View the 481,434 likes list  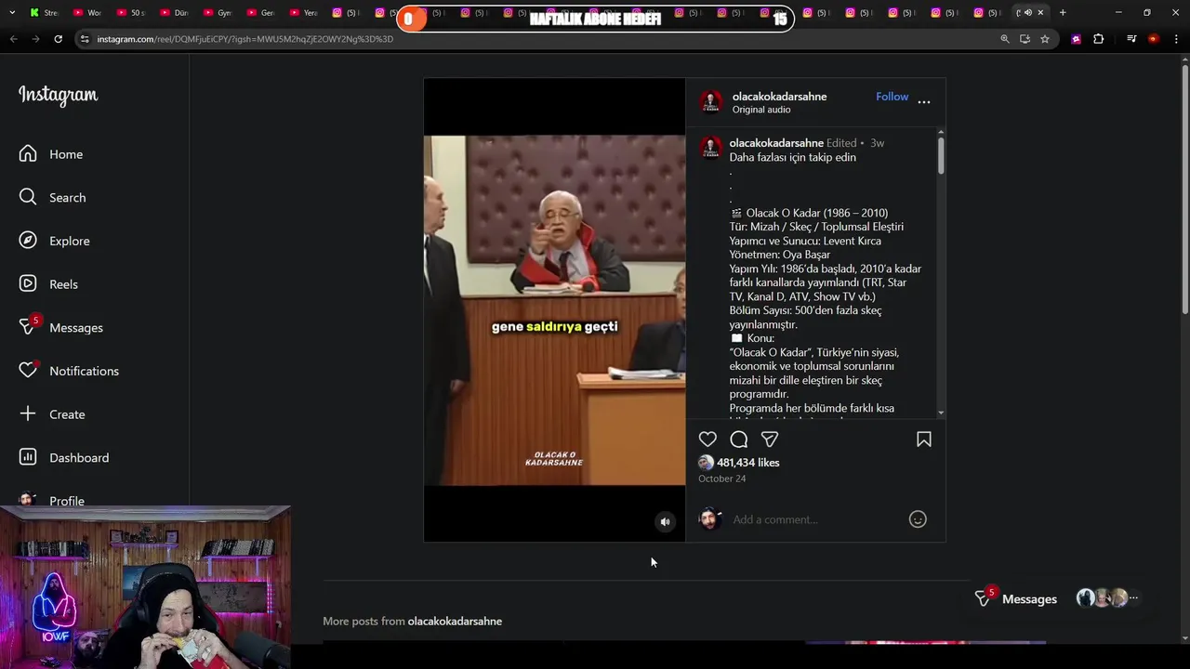point(748,463)
